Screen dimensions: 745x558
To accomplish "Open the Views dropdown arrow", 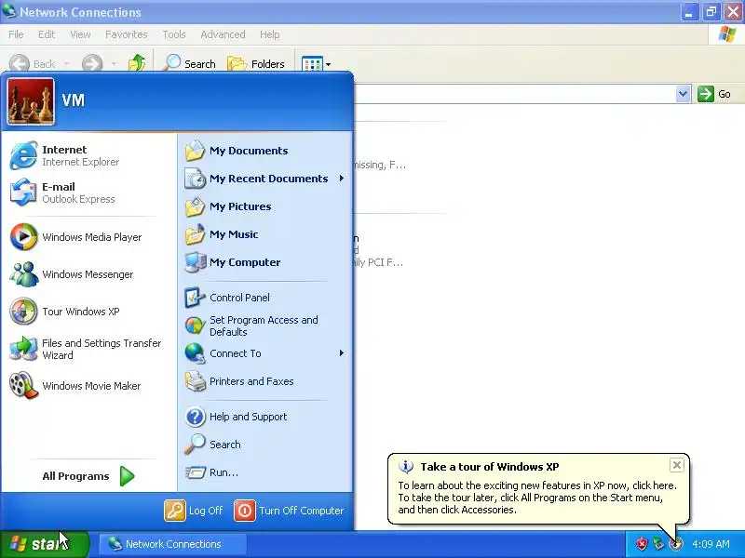I will coord(328,64).
